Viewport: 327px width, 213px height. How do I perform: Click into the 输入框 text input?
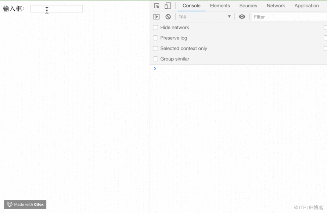point(57,9)
